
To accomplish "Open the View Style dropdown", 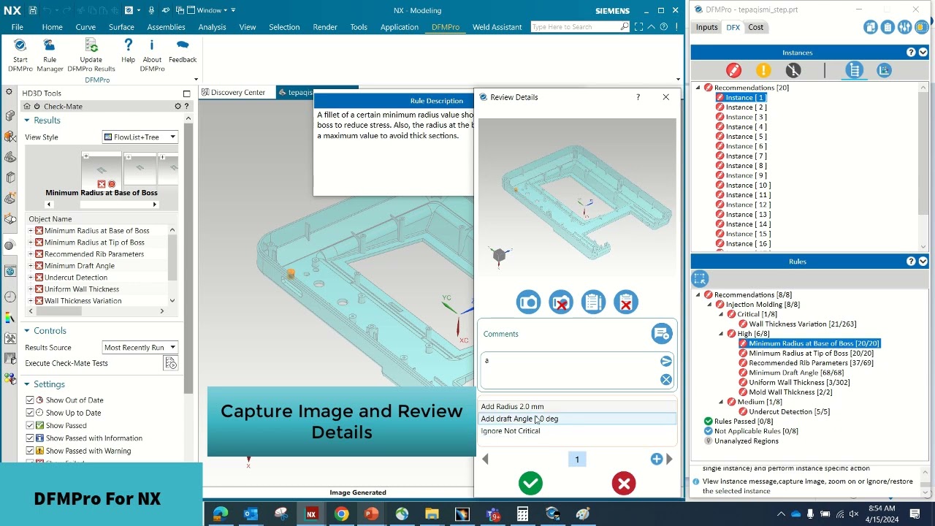I will coord(140,137).
